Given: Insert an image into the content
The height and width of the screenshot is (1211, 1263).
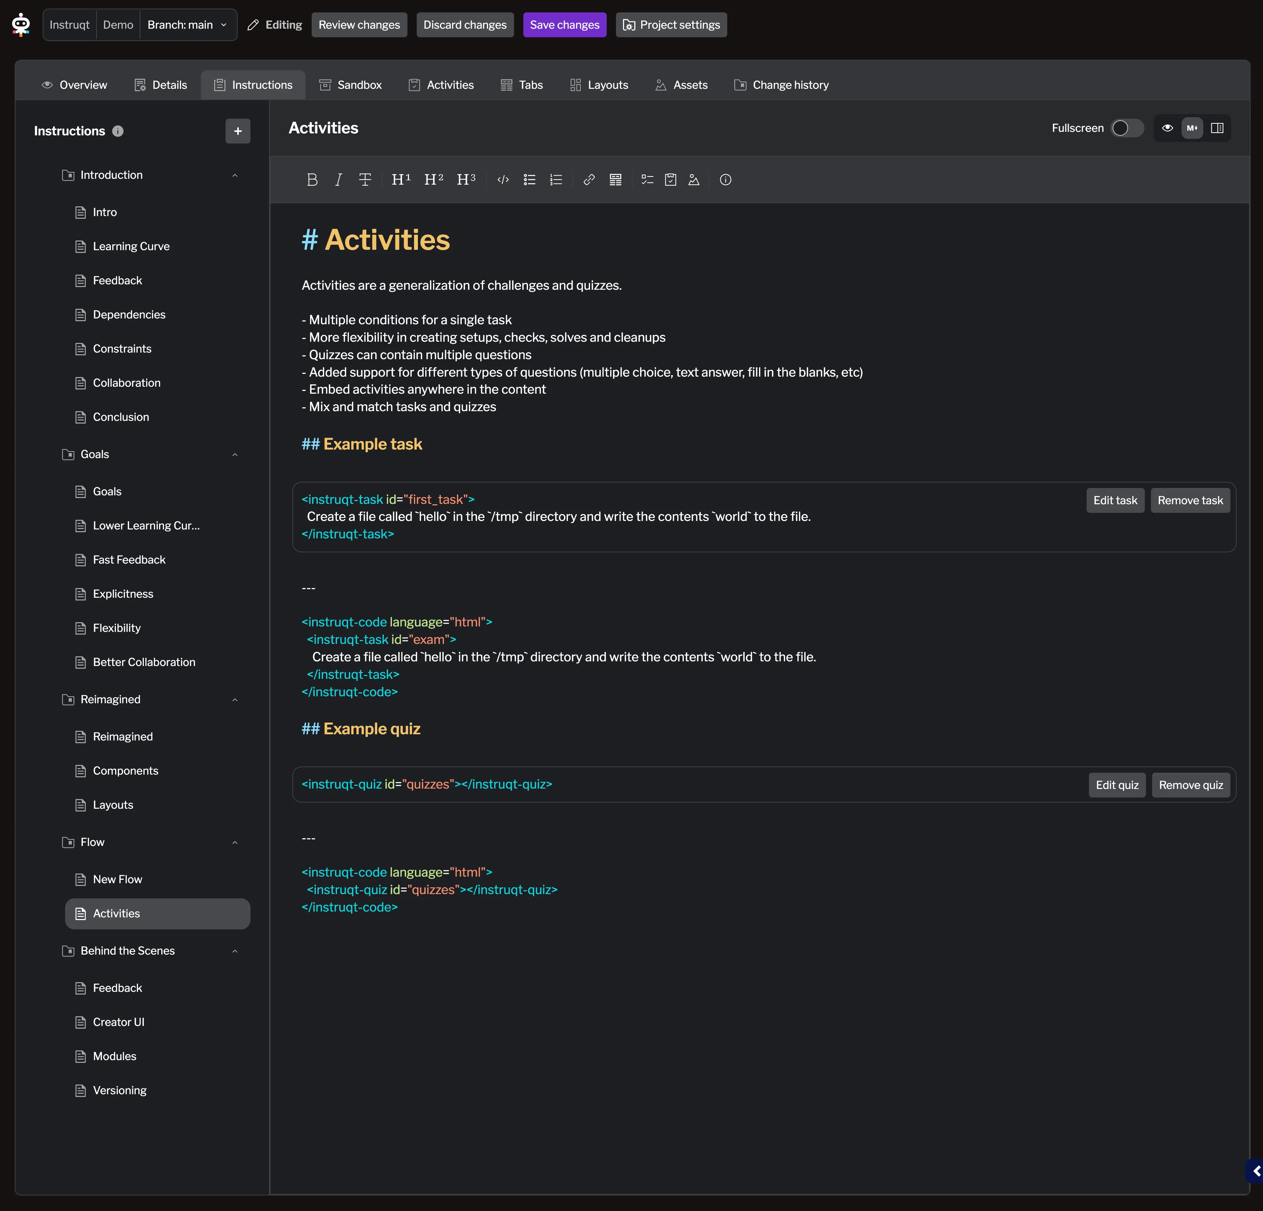Looking at the screenshot, I should (x=694, y=180).
